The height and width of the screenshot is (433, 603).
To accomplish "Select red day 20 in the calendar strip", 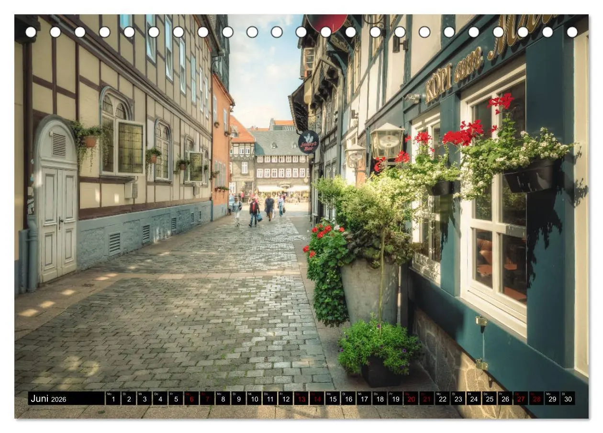I will tap(411, 399).
